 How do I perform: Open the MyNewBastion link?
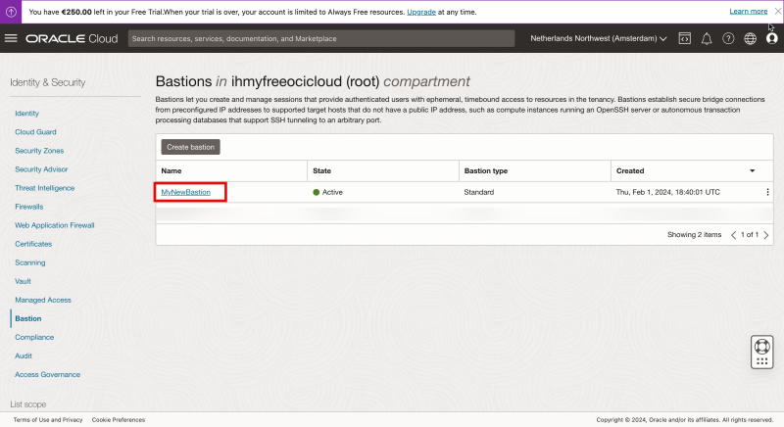[185, 192]
